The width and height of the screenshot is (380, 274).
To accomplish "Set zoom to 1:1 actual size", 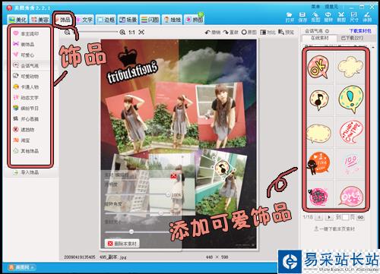I will click(x=131, y=32).
